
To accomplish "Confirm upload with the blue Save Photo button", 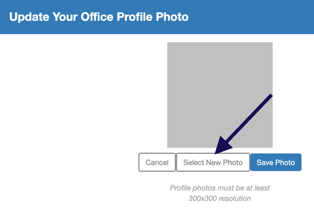I will pyautogui.click(x=276, y=162).
